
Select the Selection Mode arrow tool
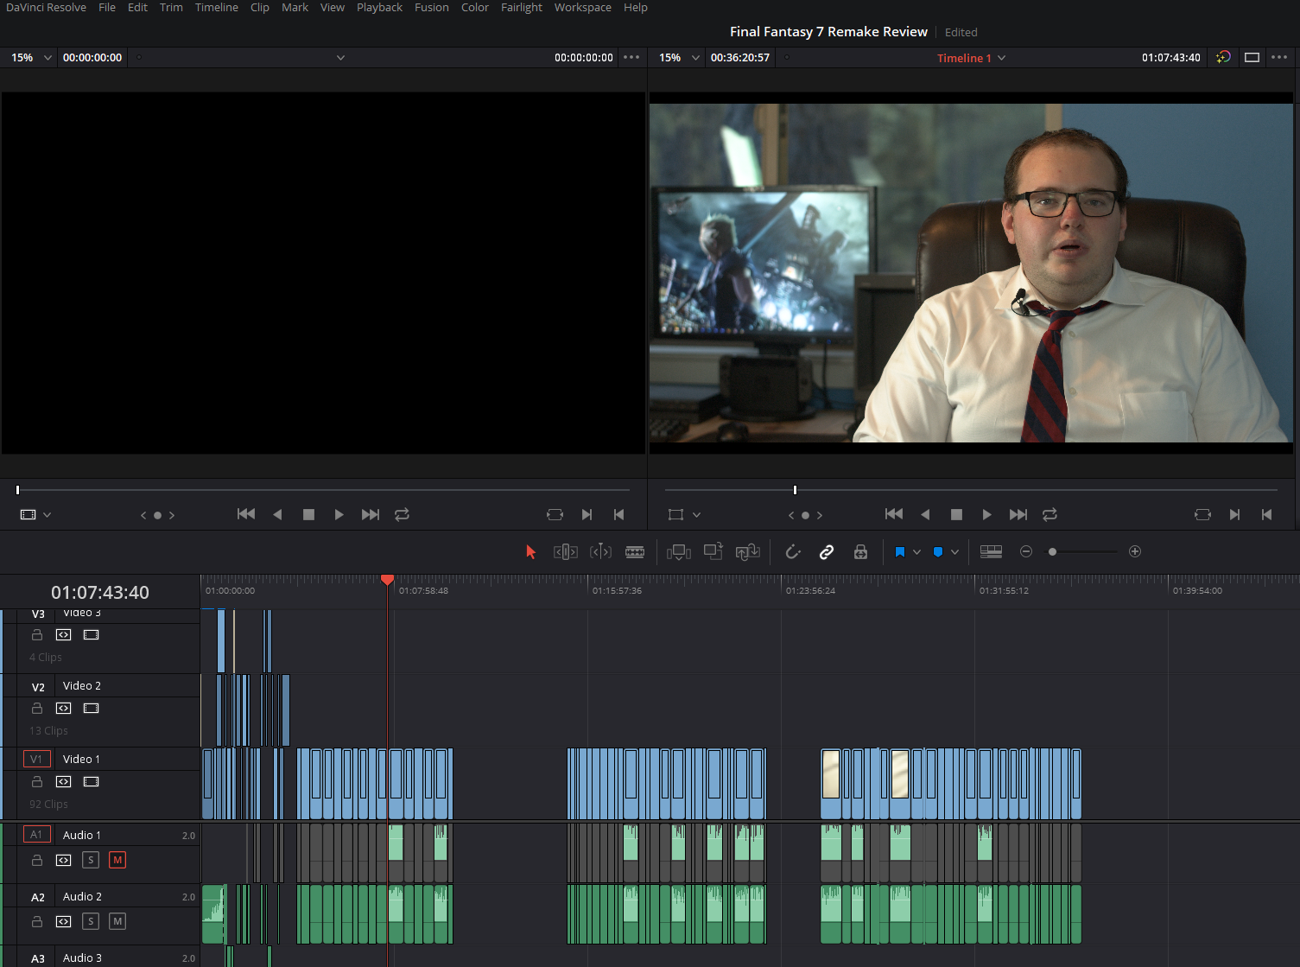(530, 551)
